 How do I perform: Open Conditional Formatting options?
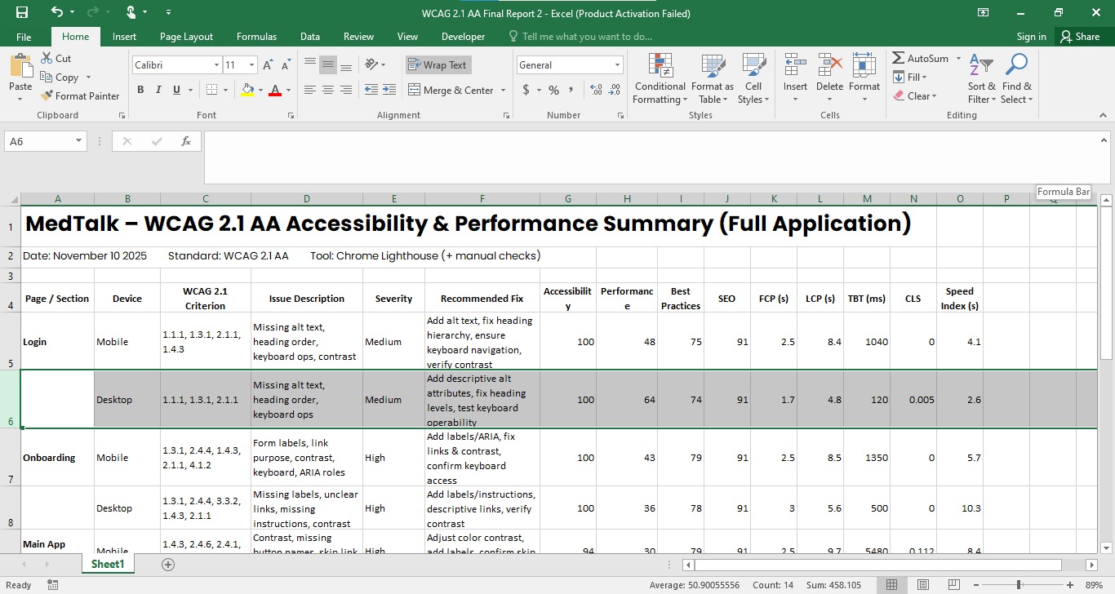pos(659,79)
